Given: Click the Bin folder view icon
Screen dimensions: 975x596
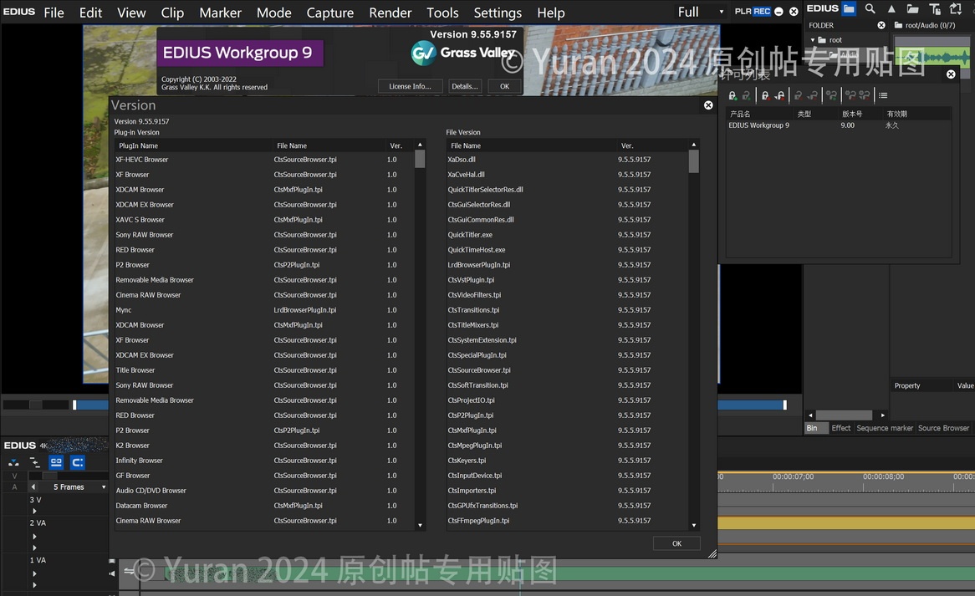Looking at the screenshot, I should point(849,8).
